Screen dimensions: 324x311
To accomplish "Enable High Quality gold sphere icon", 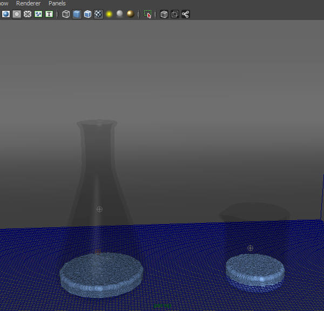I will [x=131, y=14].
